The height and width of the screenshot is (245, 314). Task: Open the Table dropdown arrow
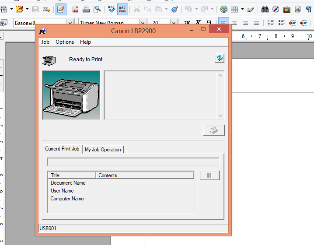(x=242, y=9)
